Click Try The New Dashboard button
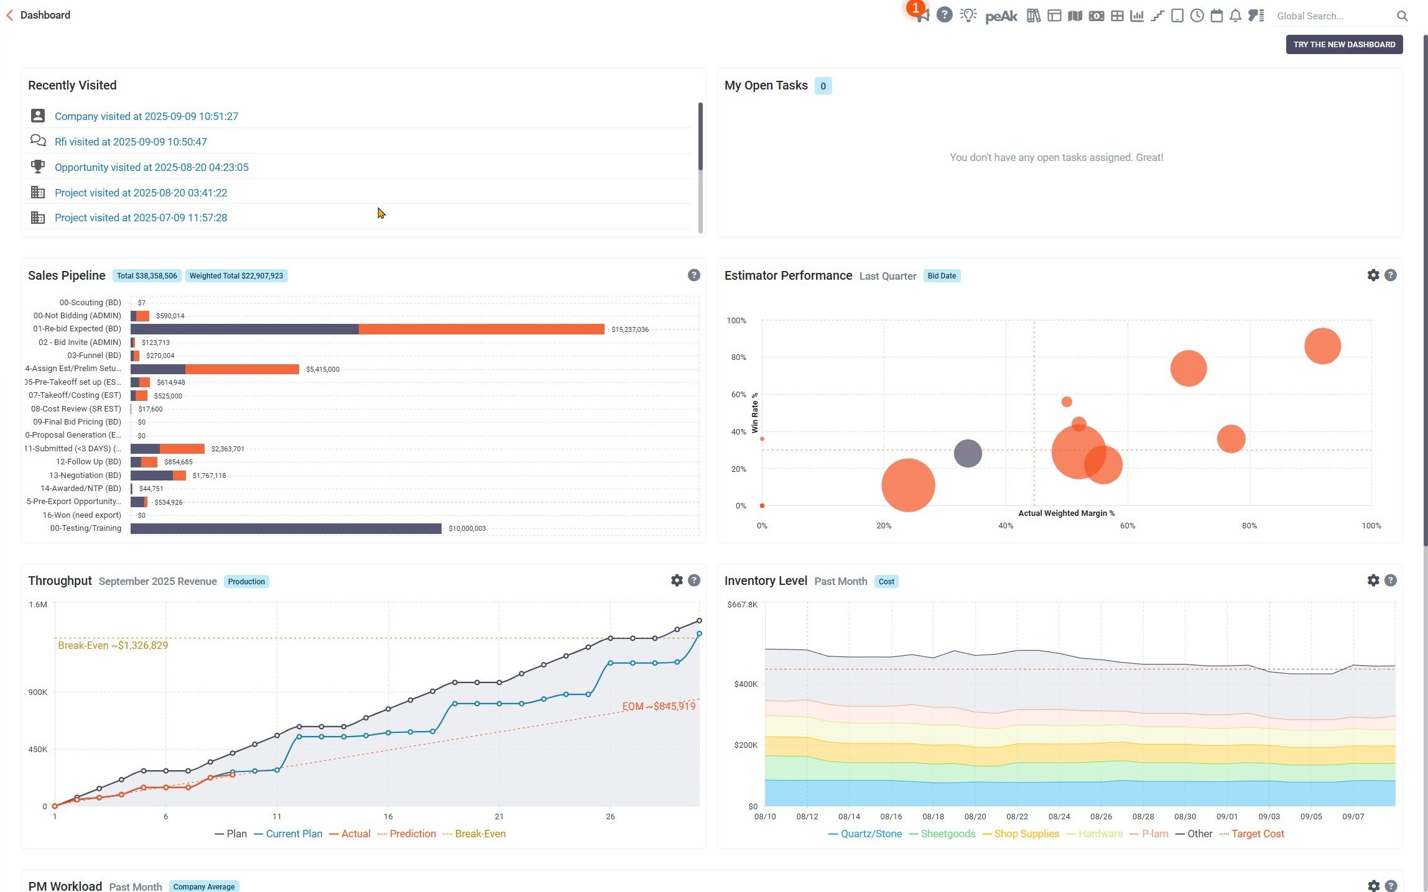 click(1343, 44)
